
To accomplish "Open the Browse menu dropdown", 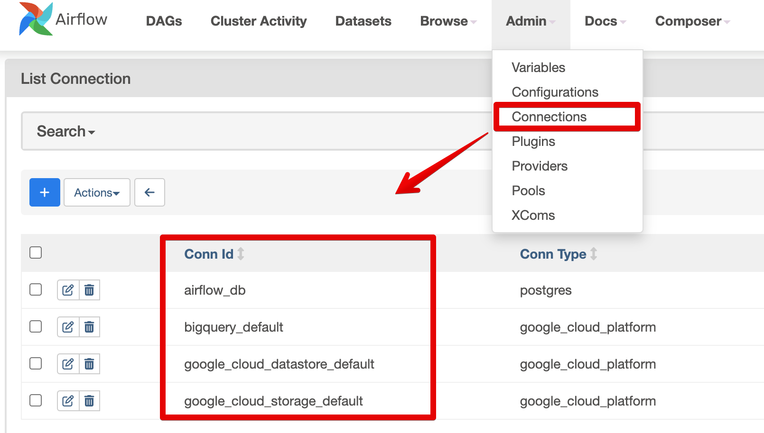I will point(448,21).
